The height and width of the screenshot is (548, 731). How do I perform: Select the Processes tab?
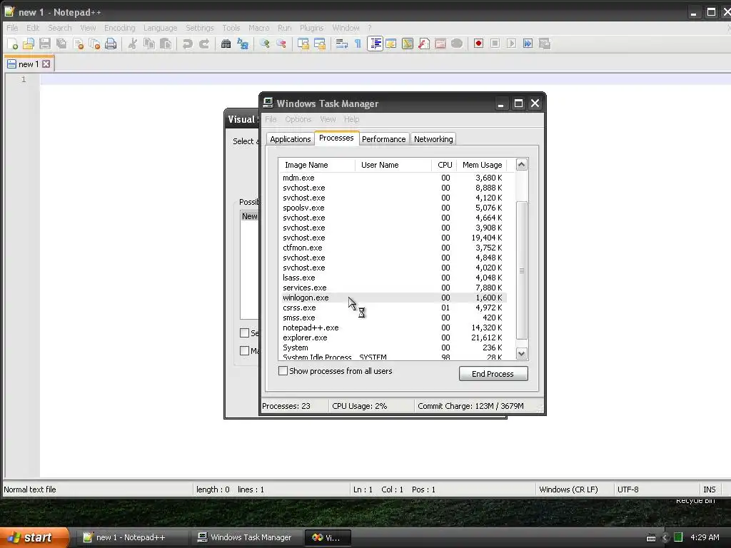336,138
